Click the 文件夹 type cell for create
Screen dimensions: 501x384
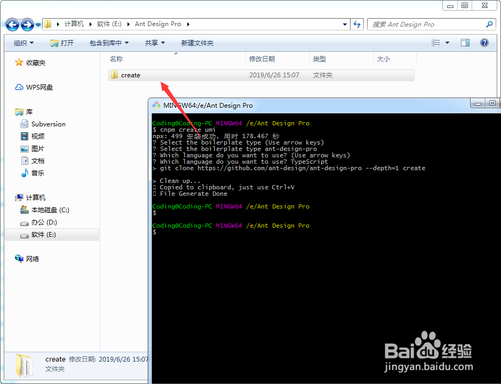point(323,75)
